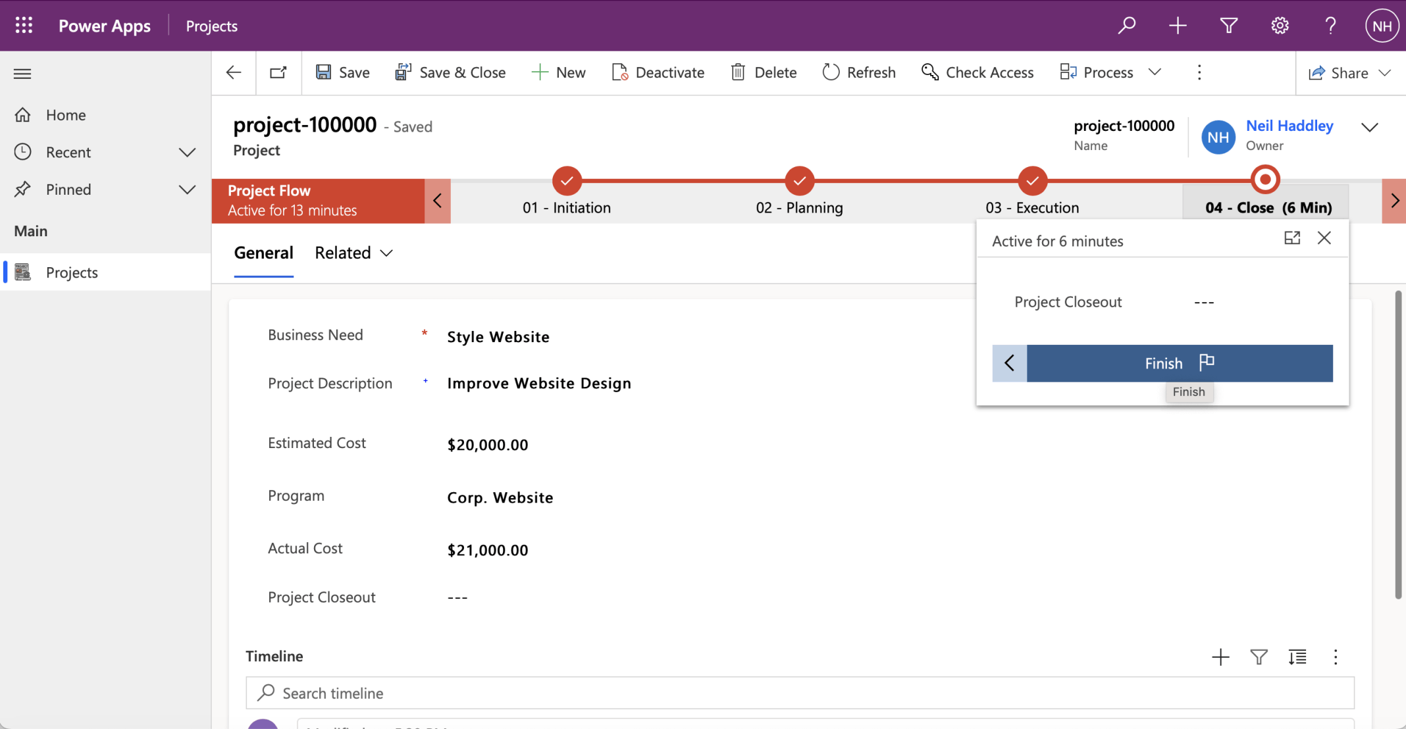This screenshot has height=729, width=1406.
Task: Switch to the General tab
Action: (263, 253)
